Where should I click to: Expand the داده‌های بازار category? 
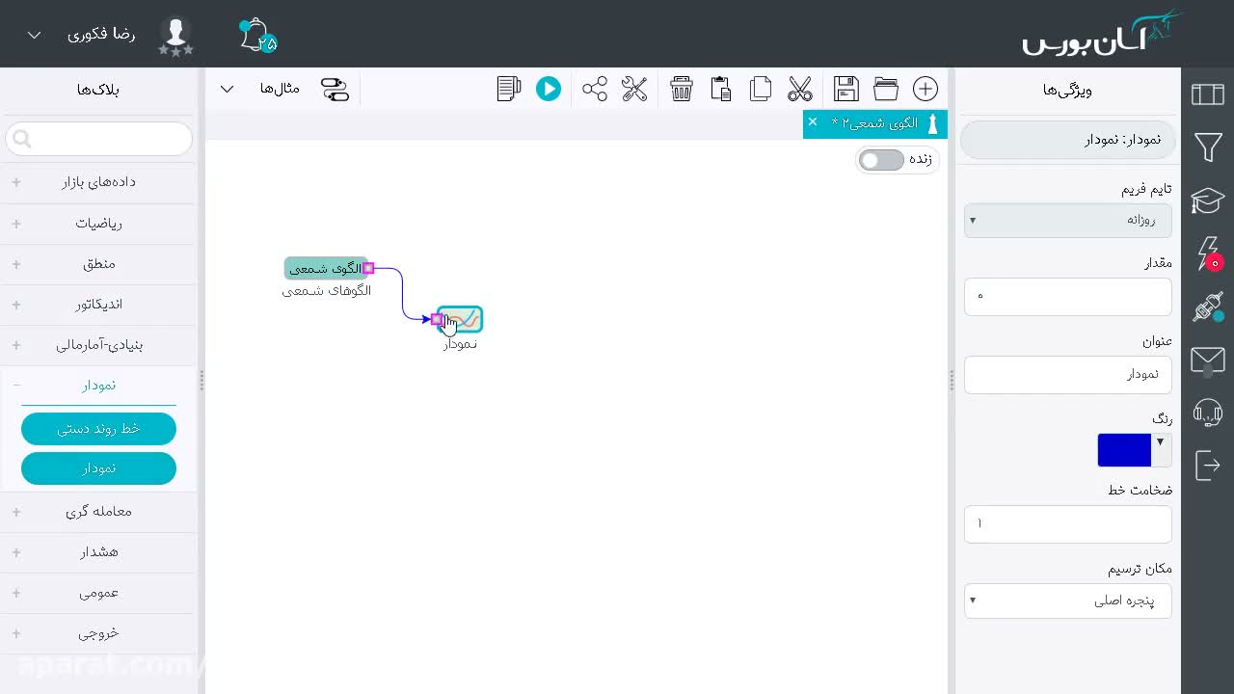(98, 182)
